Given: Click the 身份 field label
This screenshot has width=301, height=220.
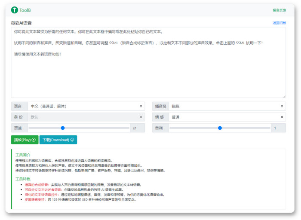Looking at the screenshot, I should (18, 117).
